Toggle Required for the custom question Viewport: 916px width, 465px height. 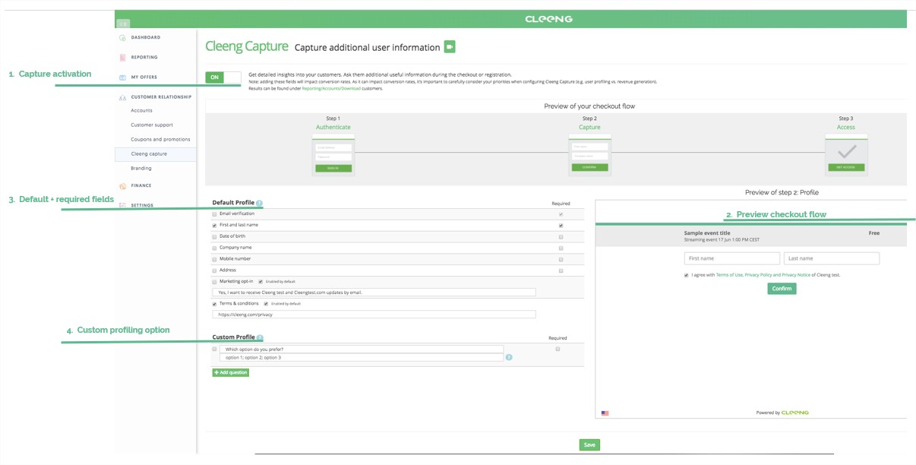coord(557,349)
